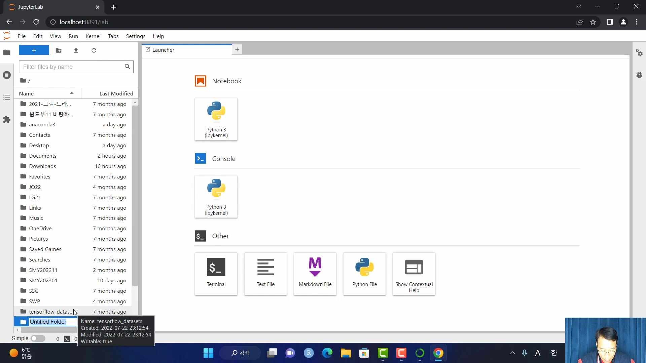Launch Python 3 notebook tile
646x363 pixels.
[x=216, y=119]
